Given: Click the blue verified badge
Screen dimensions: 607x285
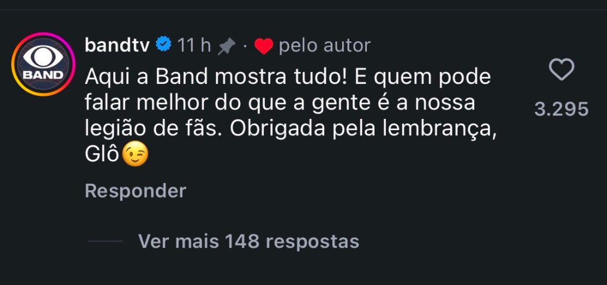Looking at the screenshot, I should 164,45.
